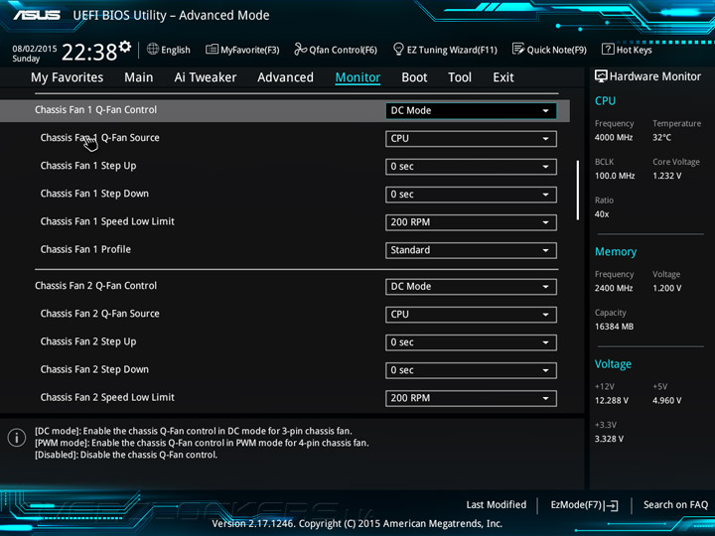
Task: Click CPU frequency value 4000 MHz
Action: [x=614, y=137]
